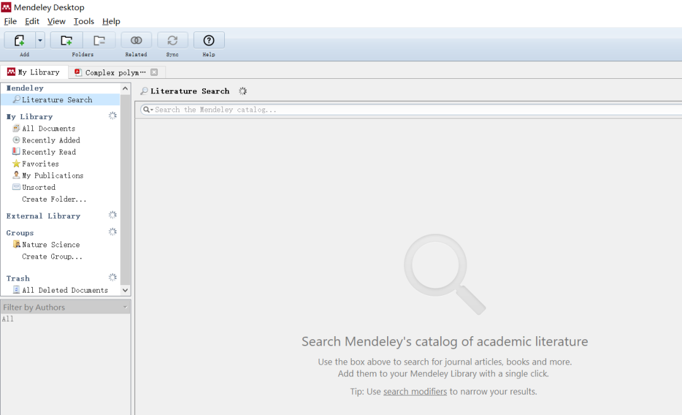Screen dimensions: 682x415
Task: Open the File menu
Action: click(x=11, y=21)
